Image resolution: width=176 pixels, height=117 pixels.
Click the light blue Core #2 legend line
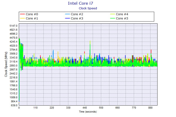[x=67, y=14]
